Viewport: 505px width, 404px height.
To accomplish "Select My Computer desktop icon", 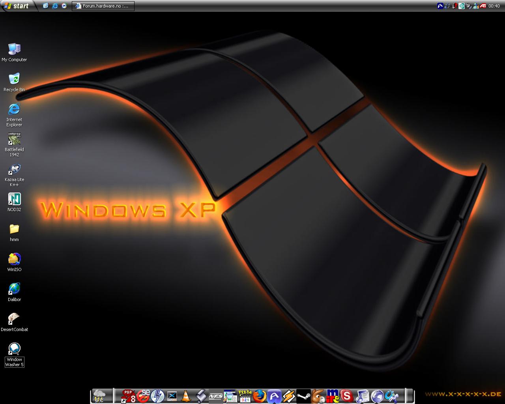I will (14, 52).
